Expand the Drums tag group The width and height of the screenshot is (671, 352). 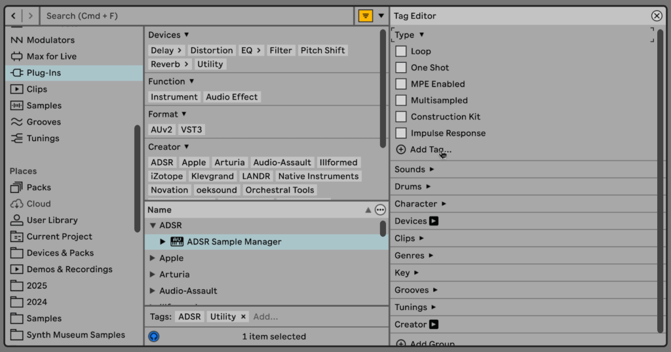pyautogui.click(x=429, y=187)
